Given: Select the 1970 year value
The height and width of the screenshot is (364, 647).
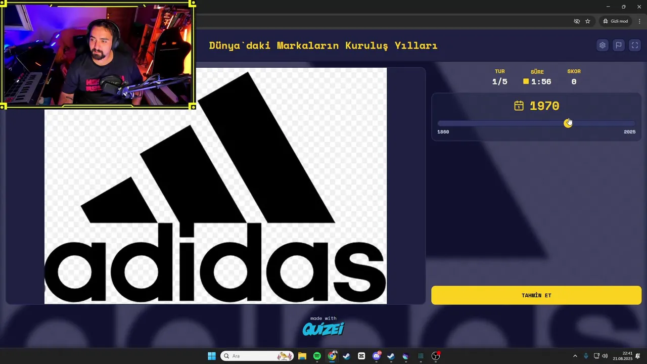Looking at the screenshot, I should tap(544, 106).
